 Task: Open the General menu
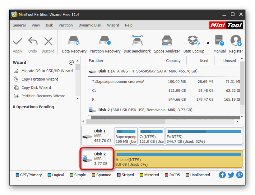[19, 25]
